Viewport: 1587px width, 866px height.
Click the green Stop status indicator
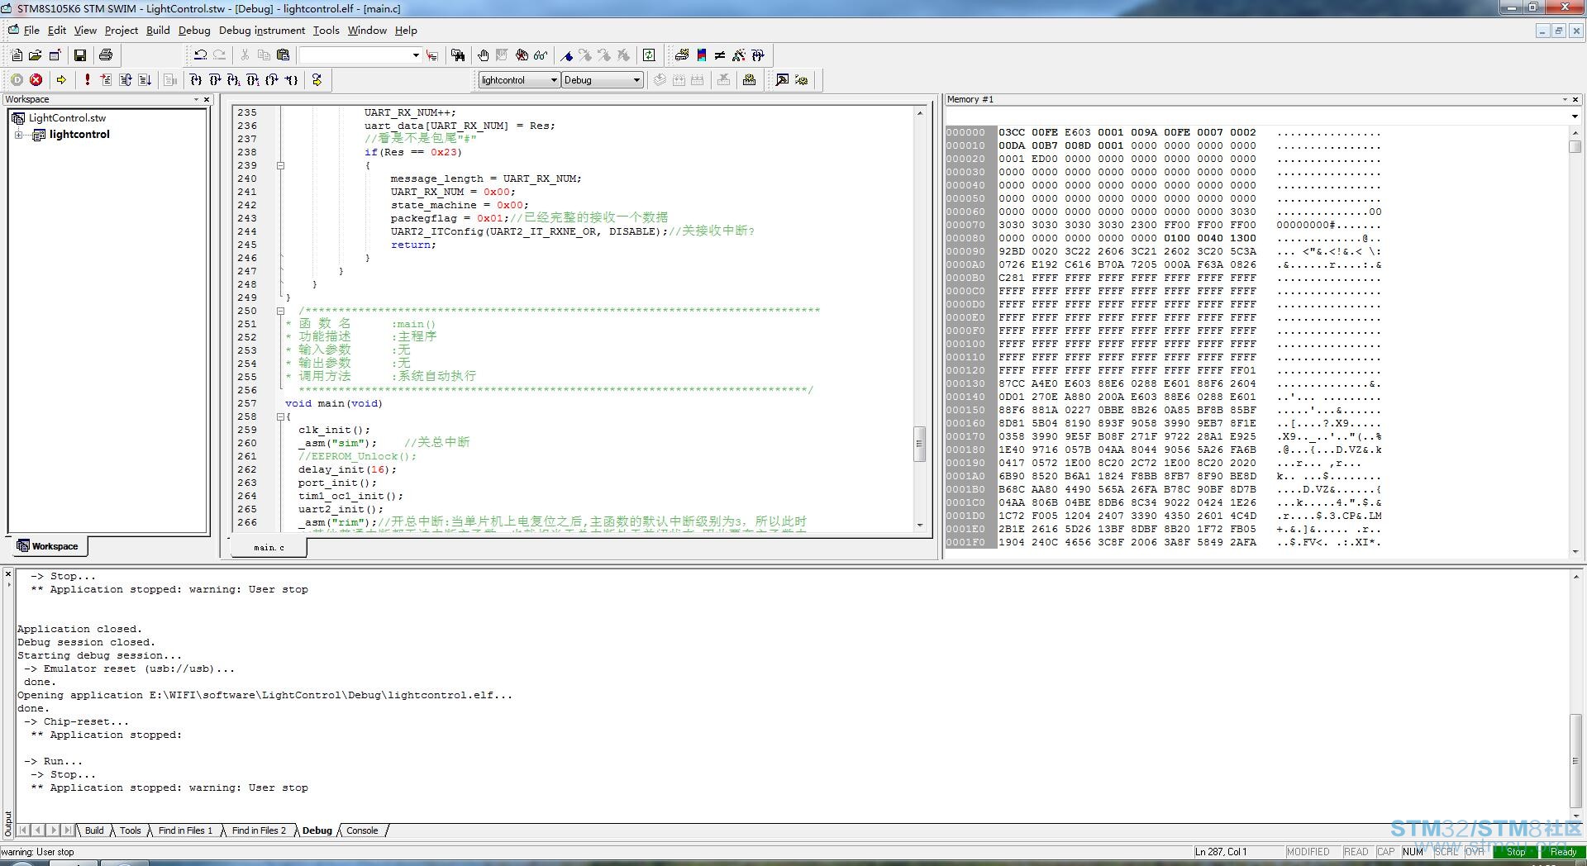[x=1515, y=852]
